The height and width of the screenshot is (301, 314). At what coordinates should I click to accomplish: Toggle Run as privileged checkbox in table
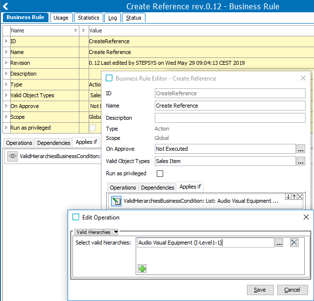[92, 128]
